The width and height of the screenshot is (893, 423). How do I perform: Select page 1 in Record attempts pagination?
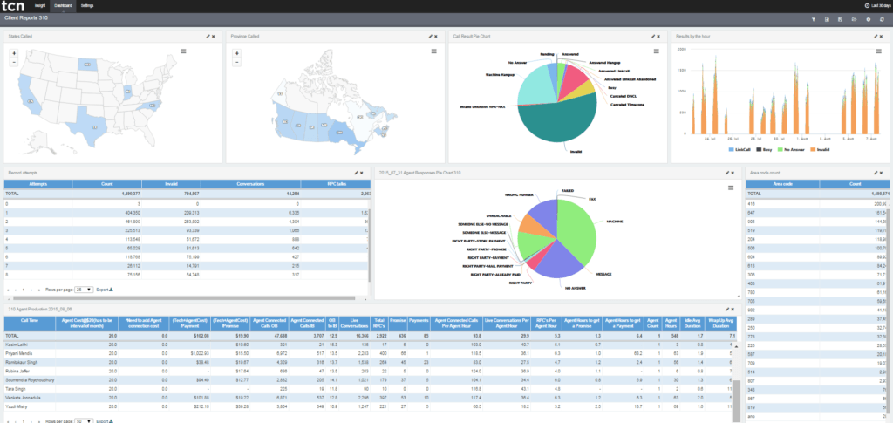pos(23,290)
